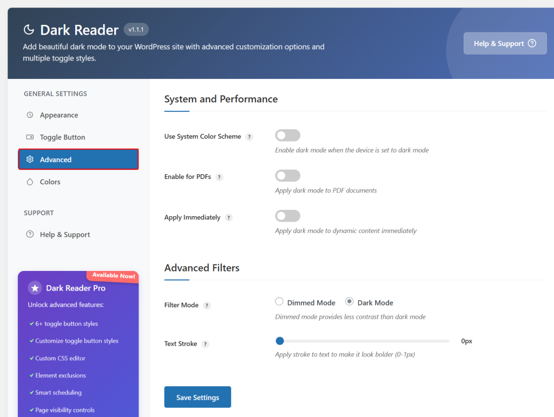The width and height of the screenshot is (554, 417).
Task: Click 'Customize toggle button styles' feature text
Action: pos(77,341)
